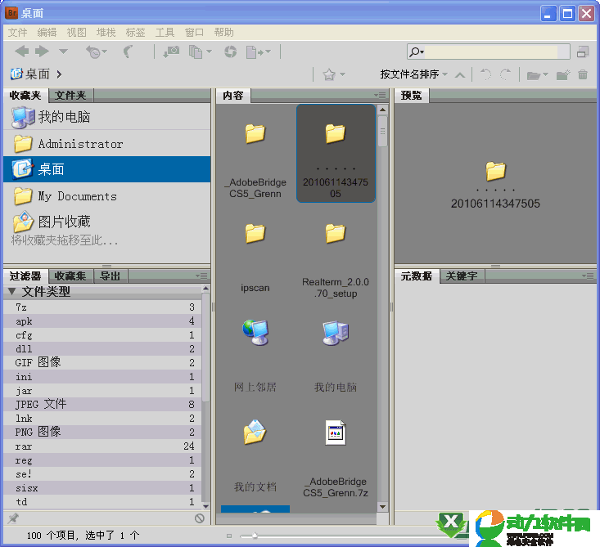The height and width of the screenshot is (547, 600).
Task: Select My Documents in the favorites list
Action: coord(77,196)
